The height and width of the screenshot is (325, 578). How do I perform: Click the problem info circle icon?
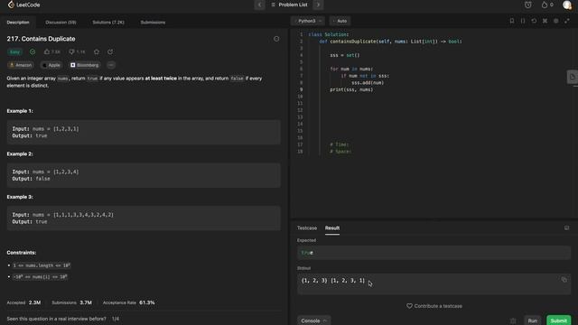pyautogui.click(x=276, y=39)
